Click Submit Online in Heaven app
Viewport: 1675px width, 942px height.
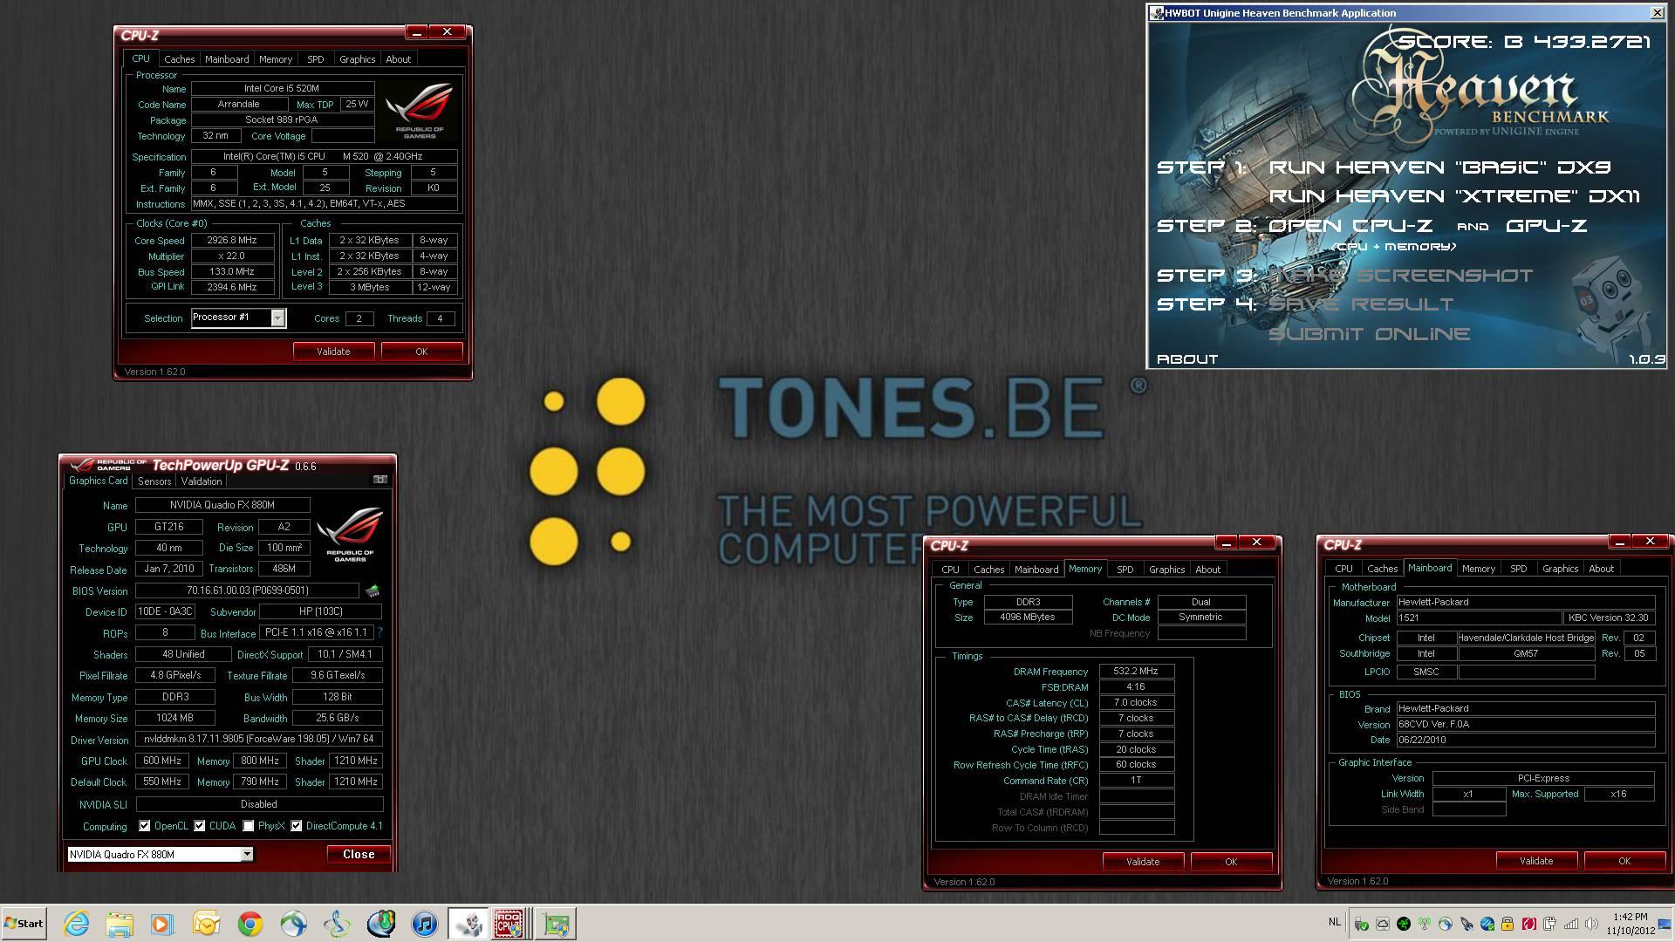(1369, 334)
